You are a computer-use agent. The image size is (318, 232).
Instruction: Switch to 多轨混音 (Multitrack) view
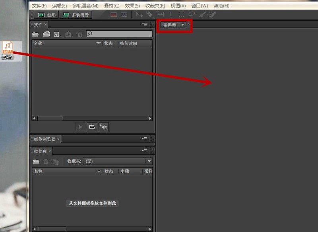(76, 15)
